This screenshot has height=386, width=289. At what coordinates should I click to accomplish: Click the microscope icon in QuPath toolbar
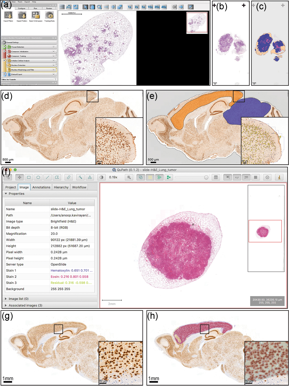click(x=279, y=177)
